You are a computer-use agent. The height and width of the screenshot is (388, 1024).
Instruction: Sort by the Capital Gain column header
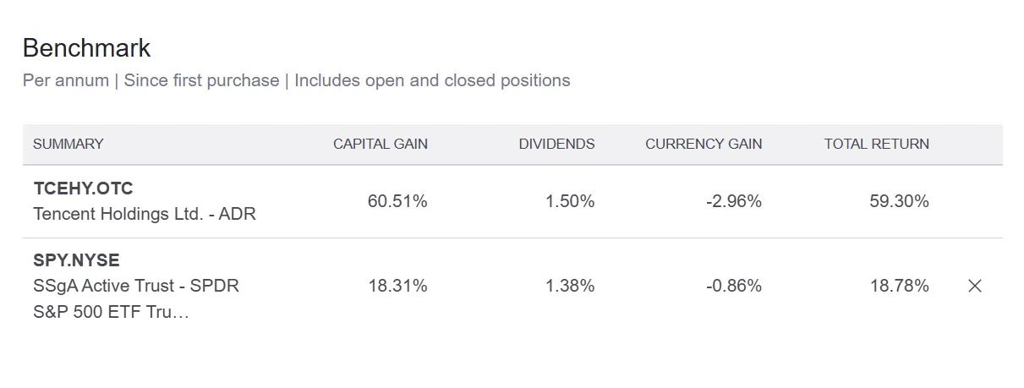pos(380,144)
